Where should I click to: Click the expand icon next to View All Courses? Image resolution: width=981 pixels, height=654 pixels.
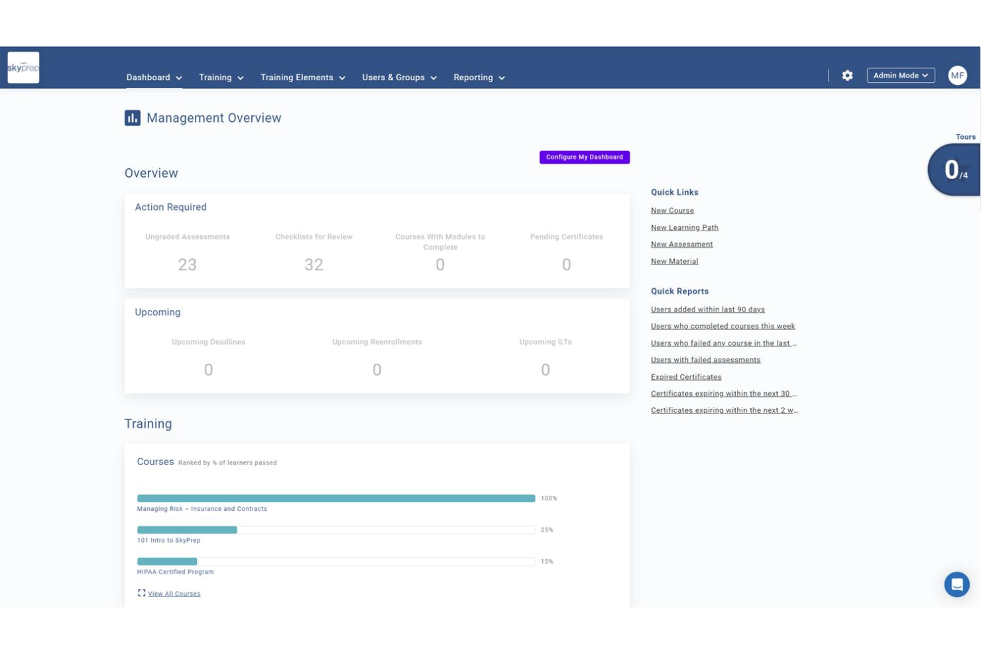[141, 593]
